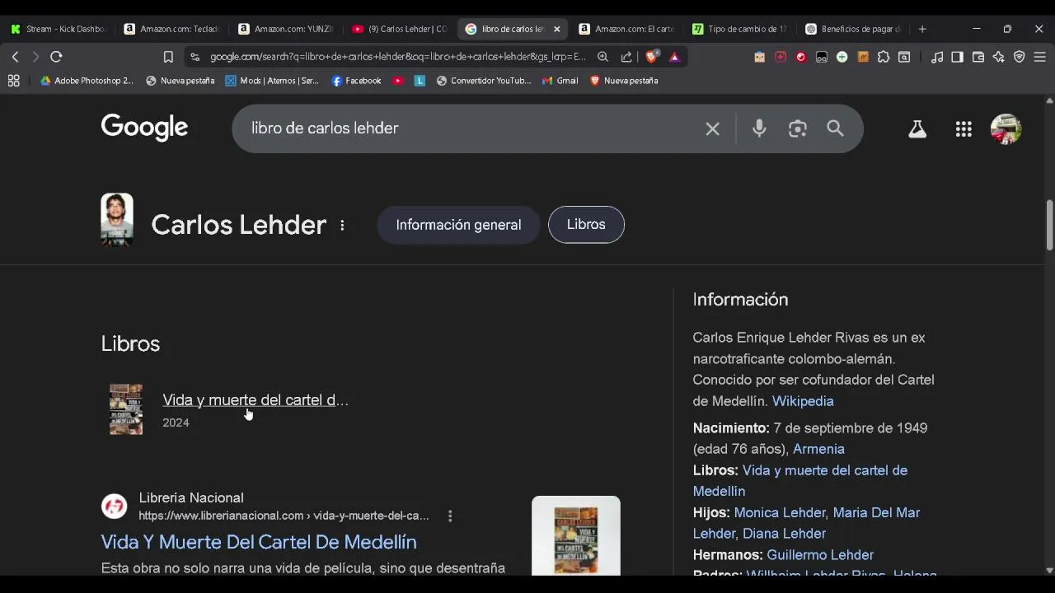
Task: Click the green plus extension icon
Action: pyautogui.click(x=842, y=57)
